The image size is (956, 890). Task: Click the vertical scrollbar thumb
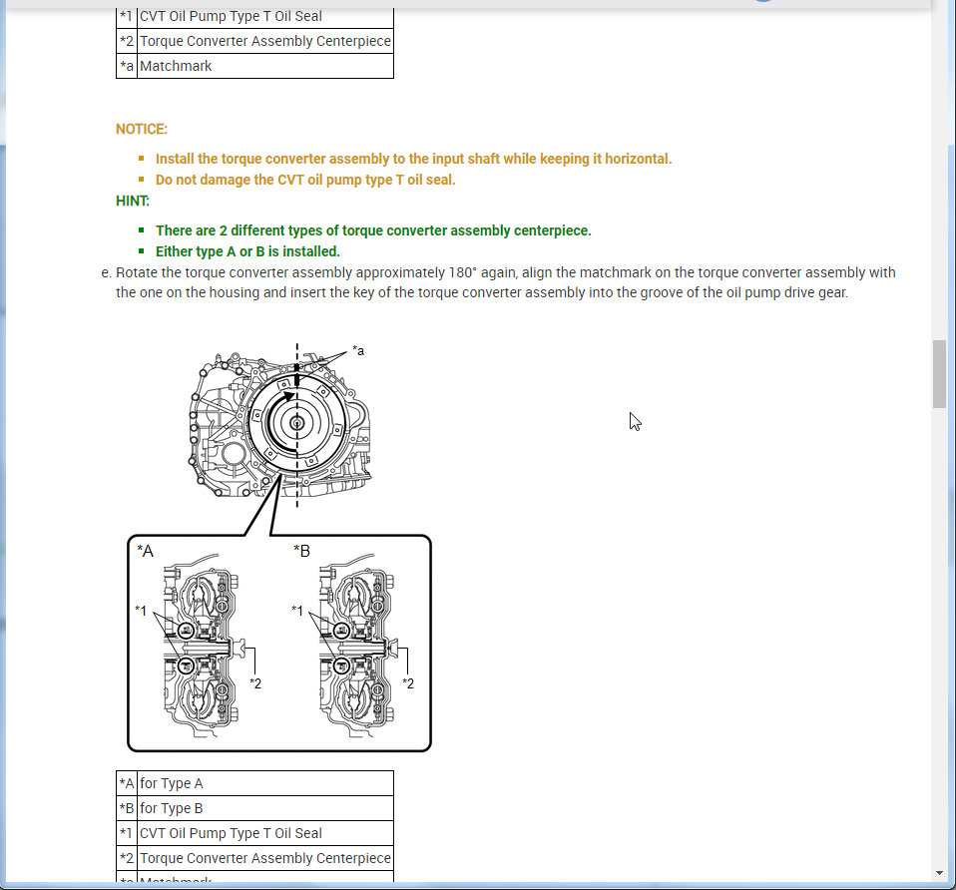click(939, 374)
